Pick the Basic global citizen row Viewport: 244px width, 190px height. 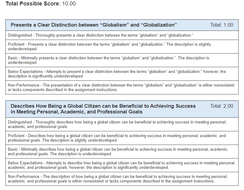[122, 152]
